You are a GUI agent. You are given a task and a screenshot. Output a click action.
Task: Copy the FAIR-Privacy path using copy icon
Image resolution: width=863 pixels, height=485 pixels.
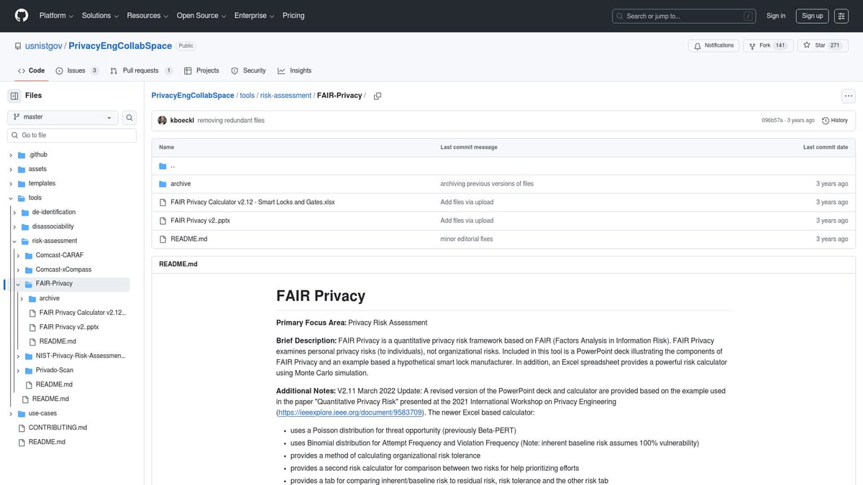click(x=377, y=95)
